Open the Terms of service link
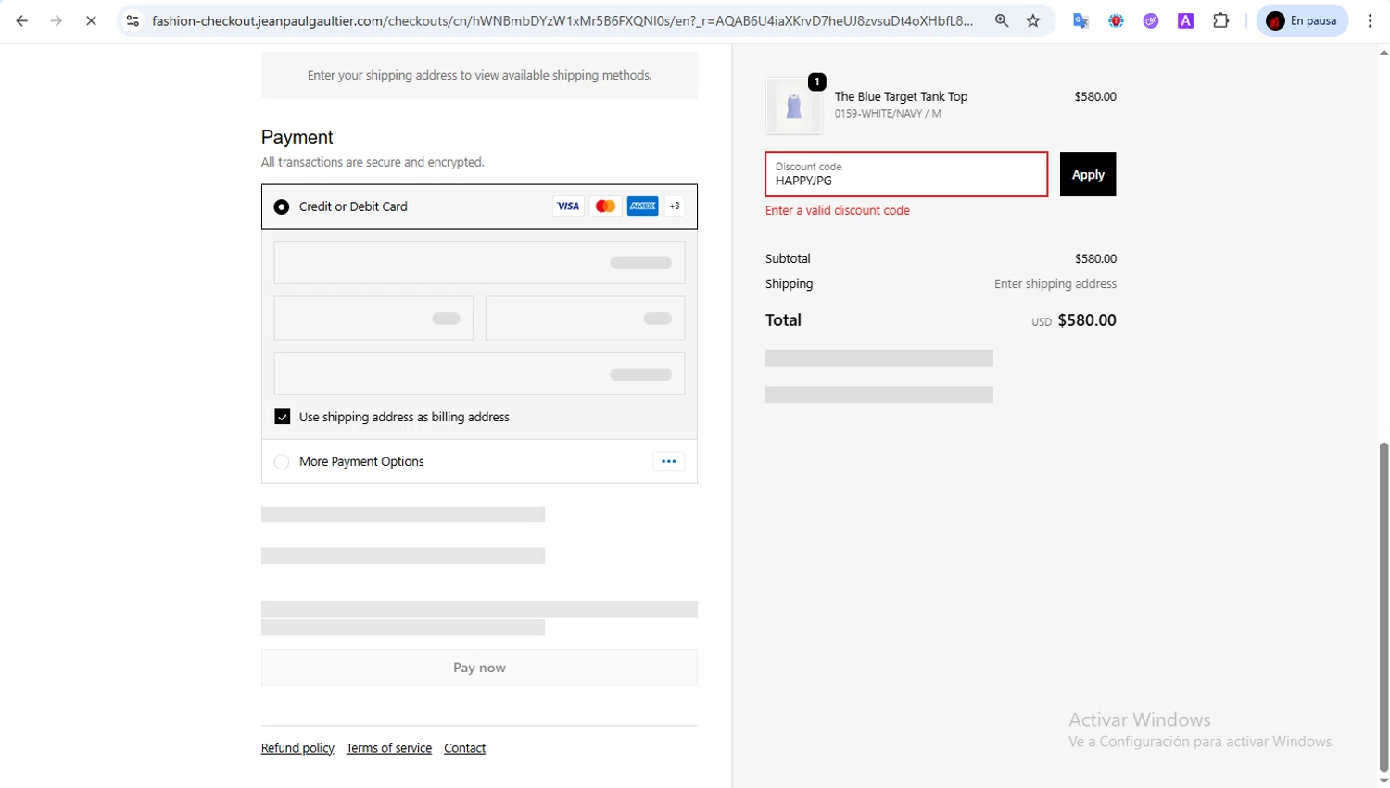 coord(389,748)
